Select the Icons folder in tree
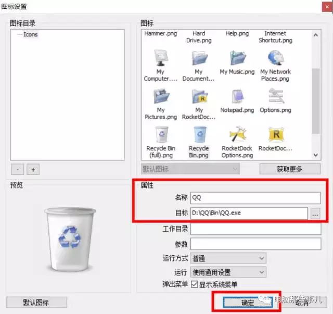 coord(30,34)
